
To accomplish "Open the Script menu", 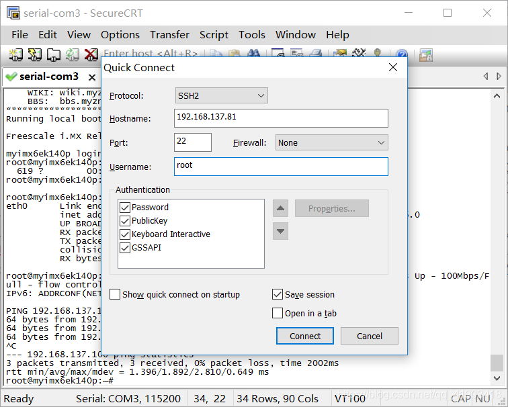I will pos(214,35).
